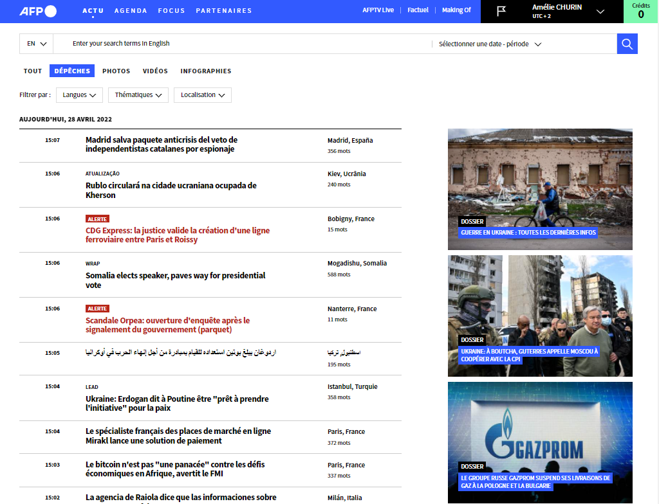Open the PARTENAIRES menu

tap(224, 10)
